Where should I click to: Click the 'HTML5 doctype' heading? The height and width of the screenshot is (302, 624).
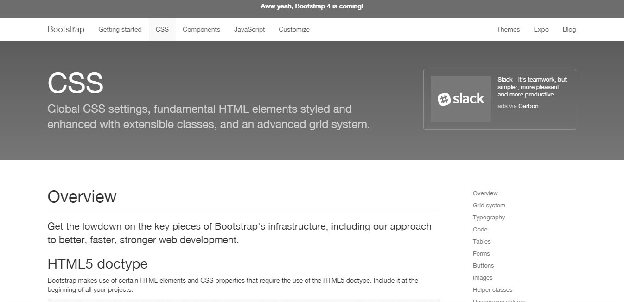point(97,264)
